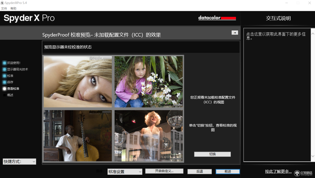Click the 后退 button
Image resolution: width=315 pixels, height=178 pixels.
pos(200,171)
